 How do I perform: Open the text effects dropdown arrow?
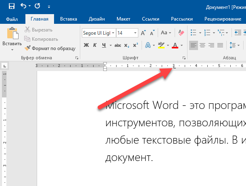click(x=154, y=45)
